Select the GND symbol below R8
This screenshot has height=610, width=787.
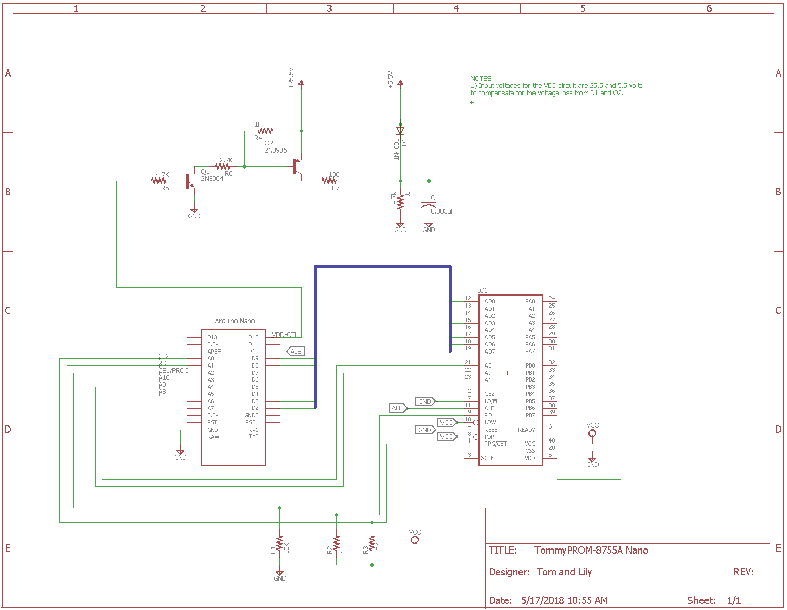pyautogui.click(x=400, y=227)
